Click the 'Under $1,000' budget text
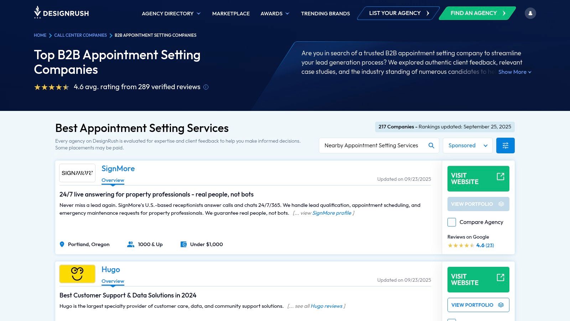The height and width of the screenshot is (321, 570). tap(207, 244)
